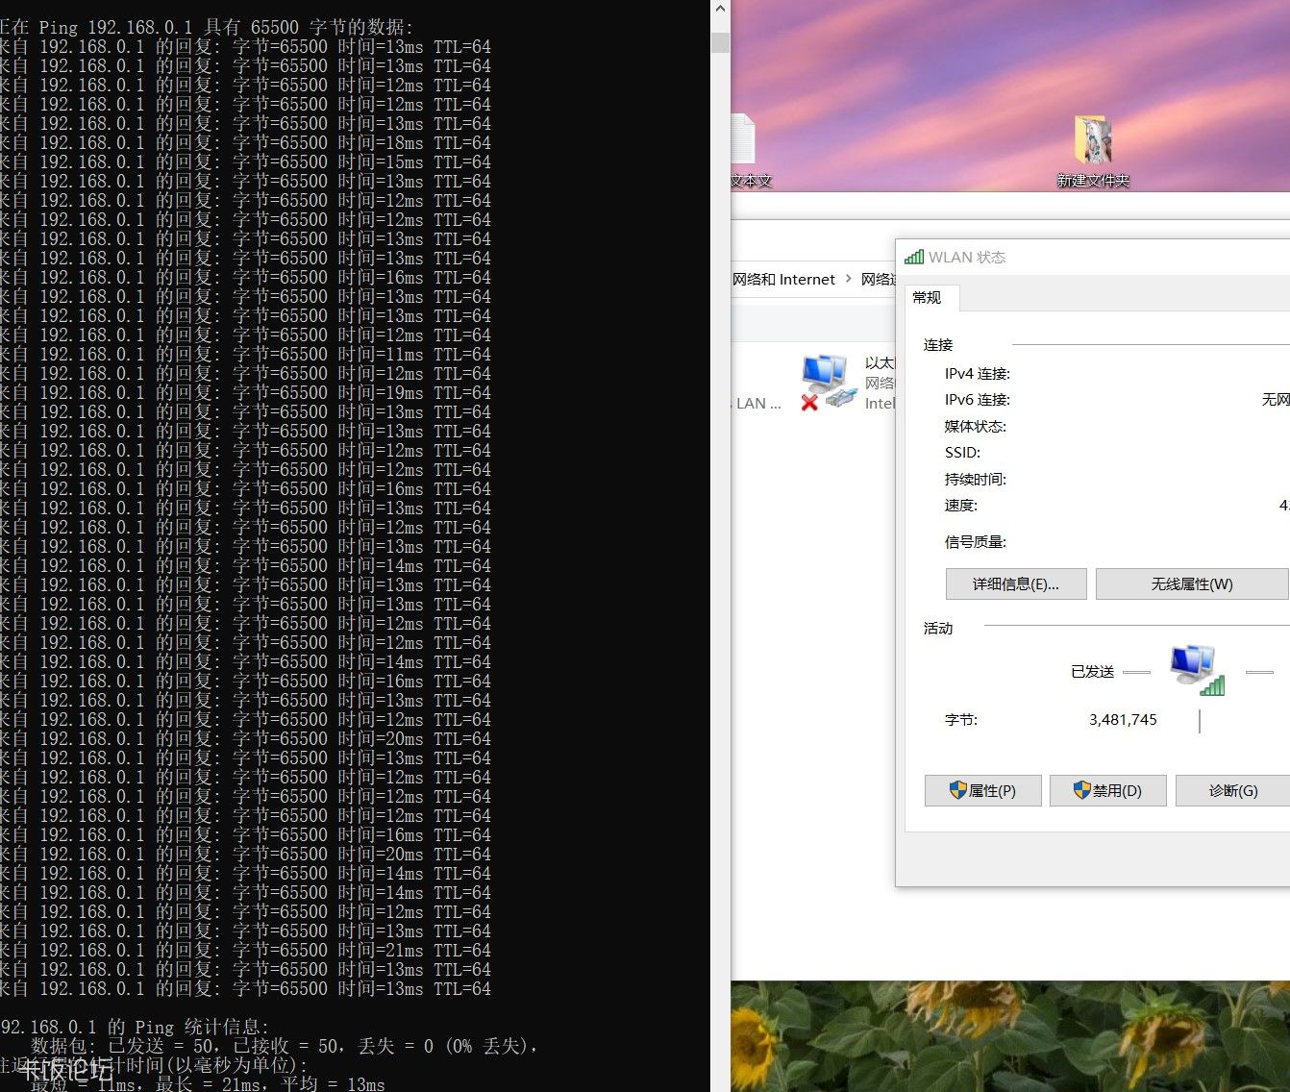1290x1092 pixels.
Task: Click the 已发送 label in Activity
Action: [1093, 671]
